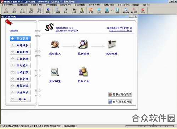Open the 币别 currency toolbar icon
The image size is (177, 129).
click(22, 11)
